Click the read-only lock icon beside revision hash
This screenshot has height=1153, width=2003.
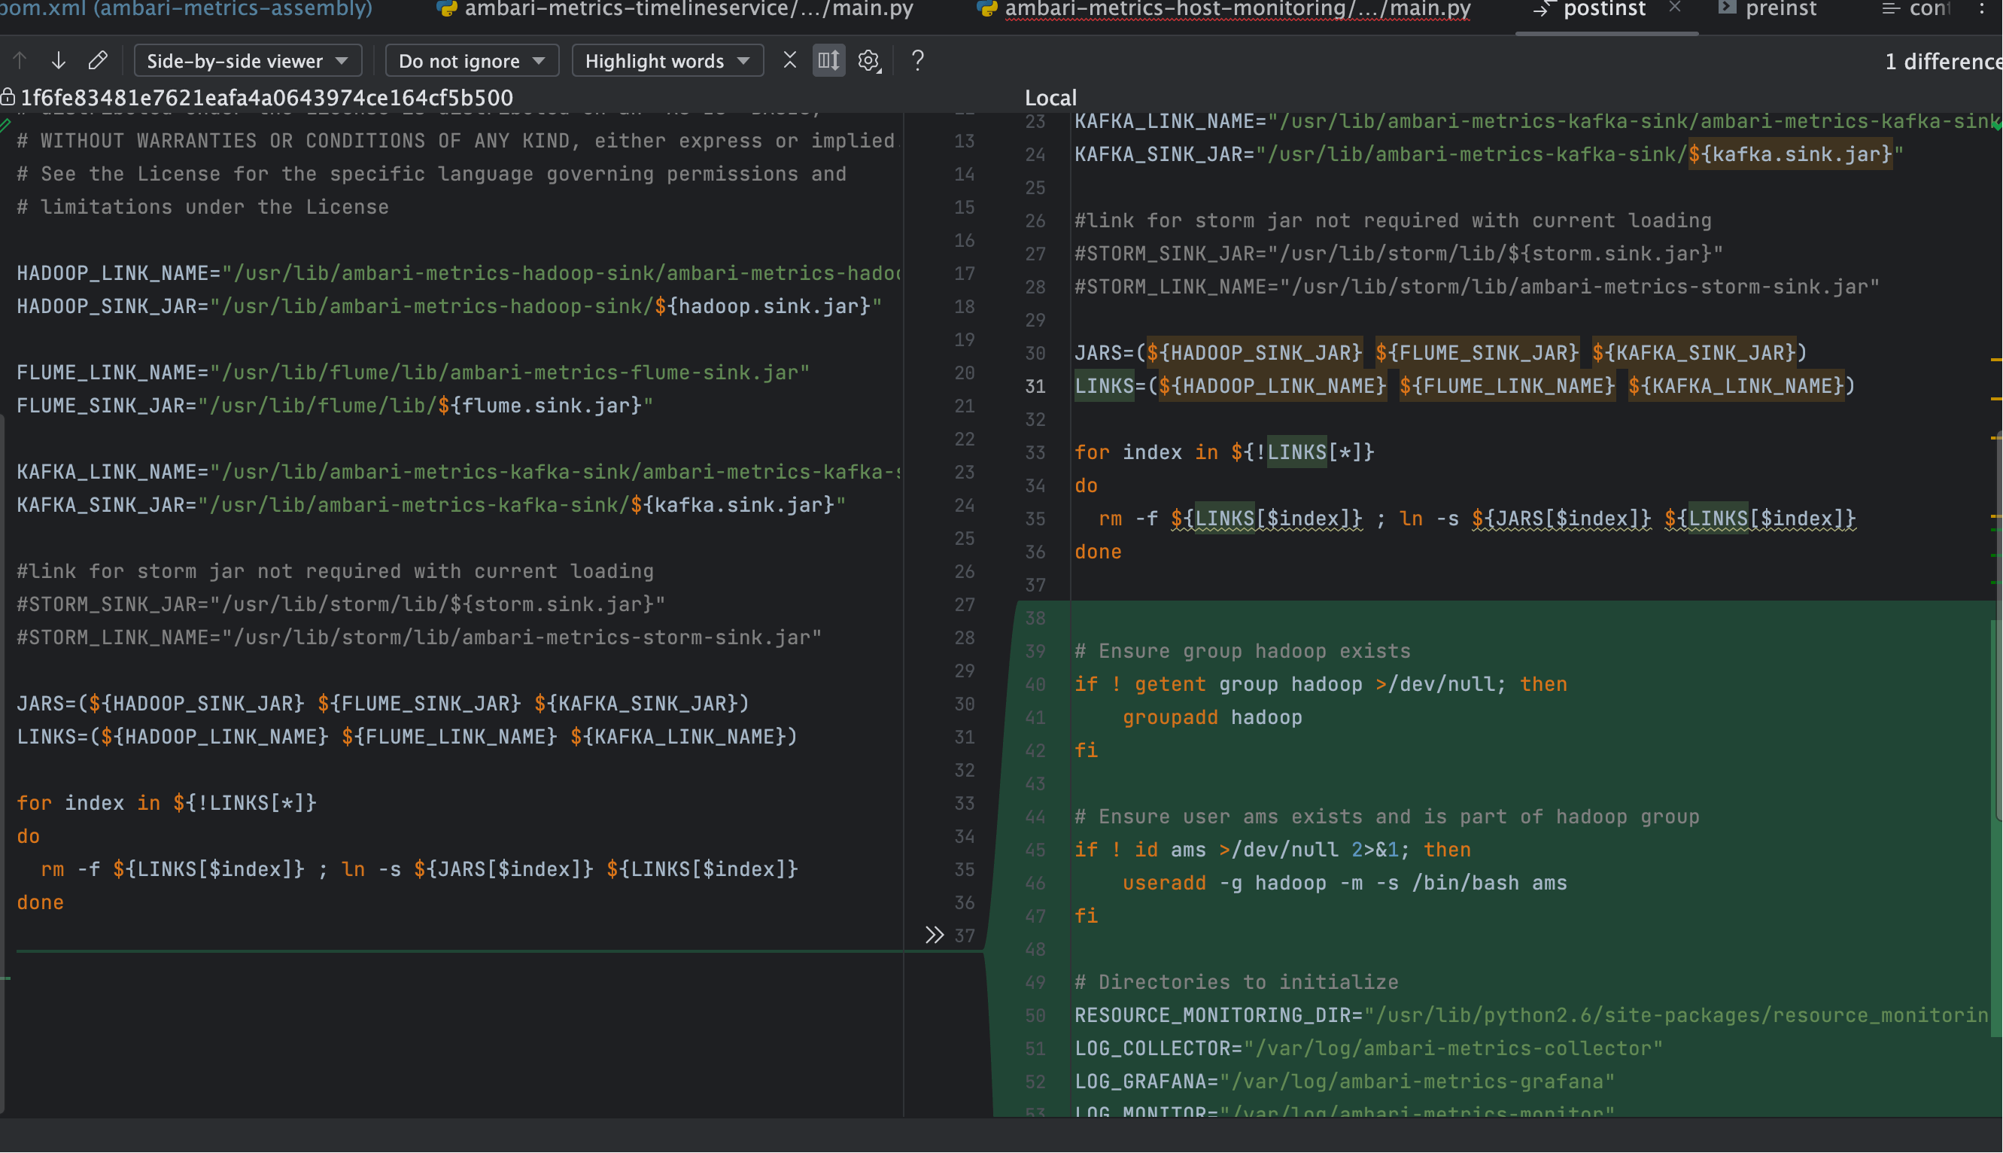[x=8, y=97]
